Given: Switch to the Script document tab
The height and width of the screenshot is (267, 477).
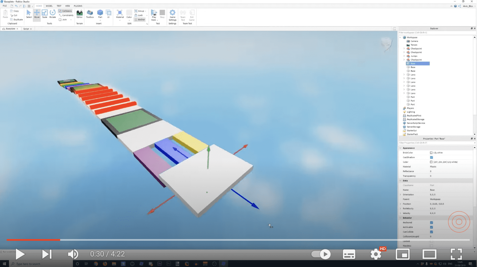Looking at the screenshot, I should point(26,29).
